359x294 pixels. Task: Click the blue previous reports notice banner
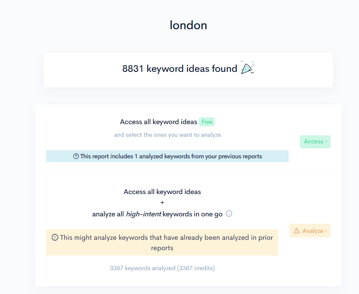pos(167,156)
